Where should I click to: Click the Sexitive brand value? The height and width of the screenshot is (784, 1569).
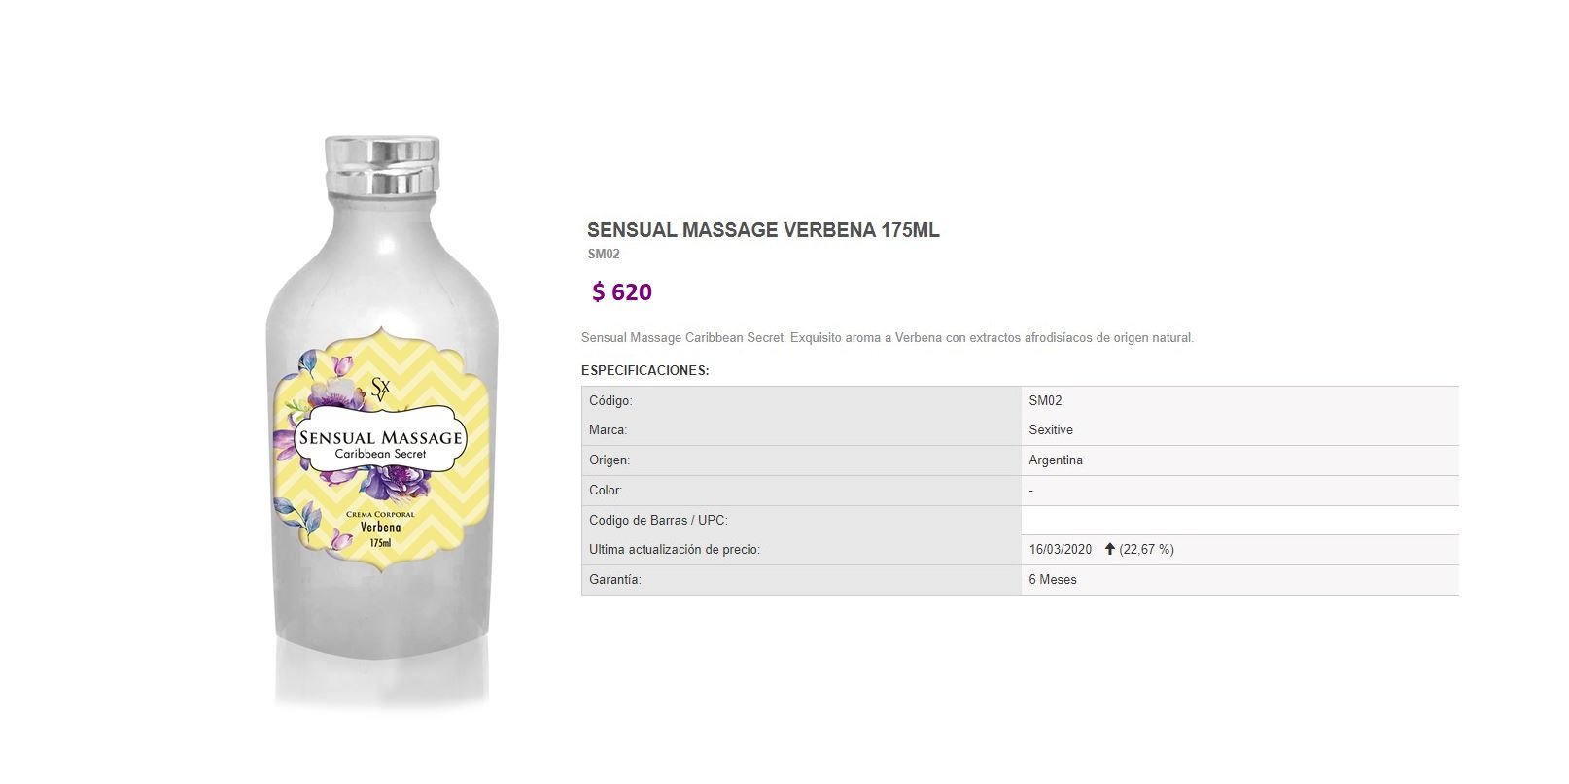pyautogui.click(x=1051, y=429)
